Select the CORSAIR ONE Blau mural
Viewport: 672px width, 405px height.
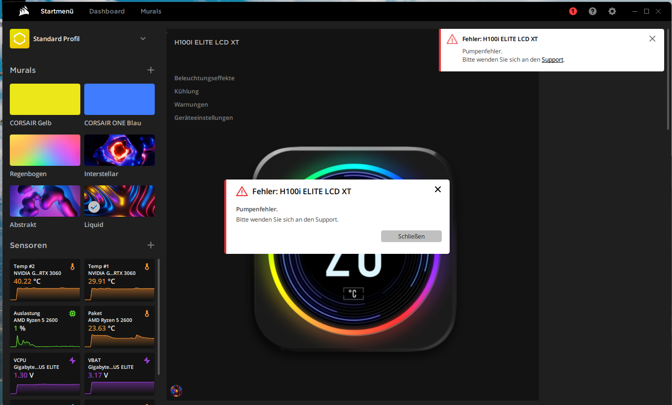(x=120, y=99)
